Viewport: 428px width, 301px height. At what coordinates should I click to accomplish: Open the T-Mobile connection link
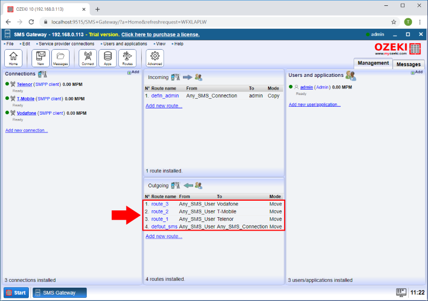point(26,99)
